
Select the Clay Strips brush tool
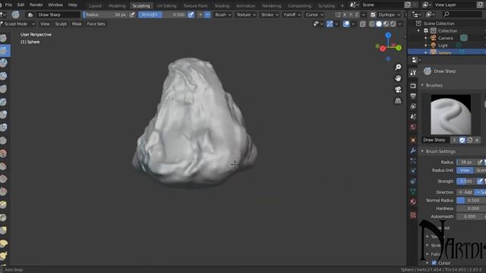click(x=3, y=76)
